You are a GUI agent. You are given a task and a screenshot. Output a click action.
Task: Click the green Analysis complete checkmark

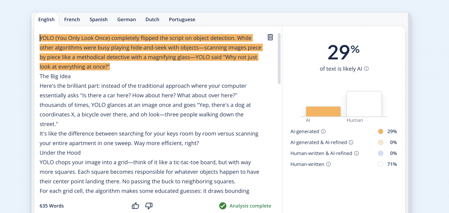tap(222, 206)
